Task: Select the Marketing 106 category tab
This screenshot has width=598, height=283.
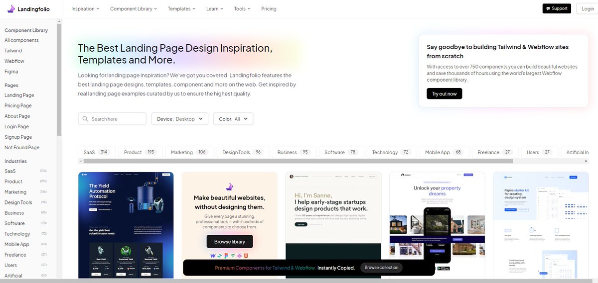Action: pyautogui.click(x=189, y=152)
